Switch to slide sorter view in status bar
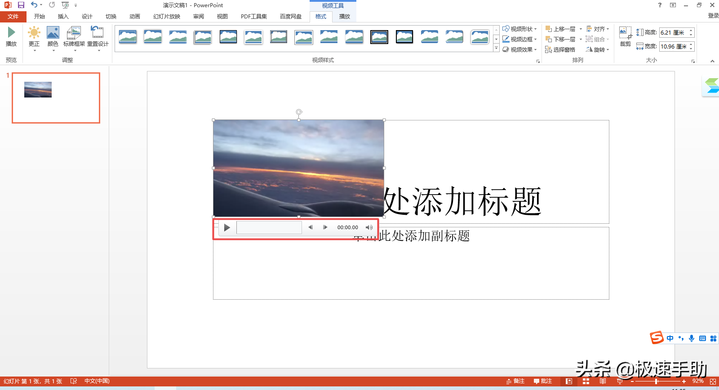The height and width of the screenshot is (390, 719). (586, 381)
